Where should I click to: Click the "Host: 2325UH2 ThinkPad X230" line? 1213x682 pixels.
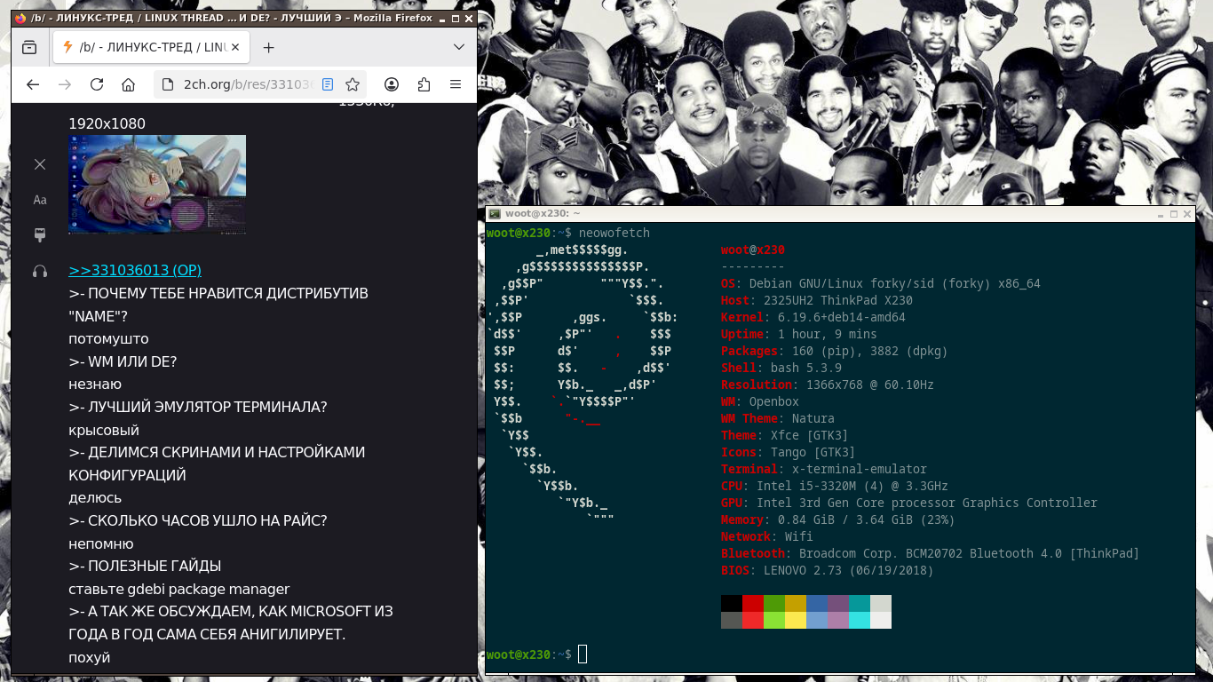tap(817, 301)
